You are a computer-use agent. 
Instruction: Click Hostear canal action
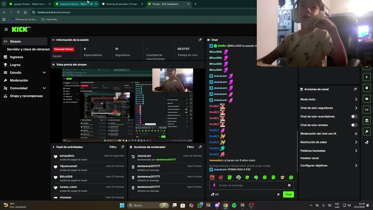point(309,158)
